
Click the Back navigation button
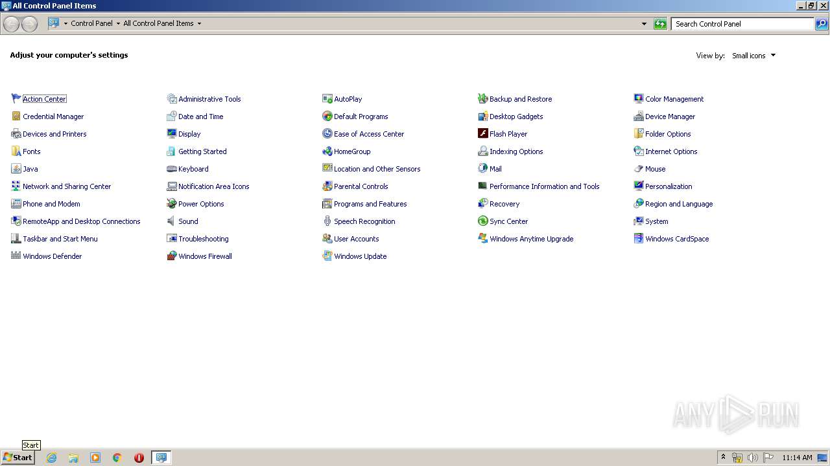12,24
